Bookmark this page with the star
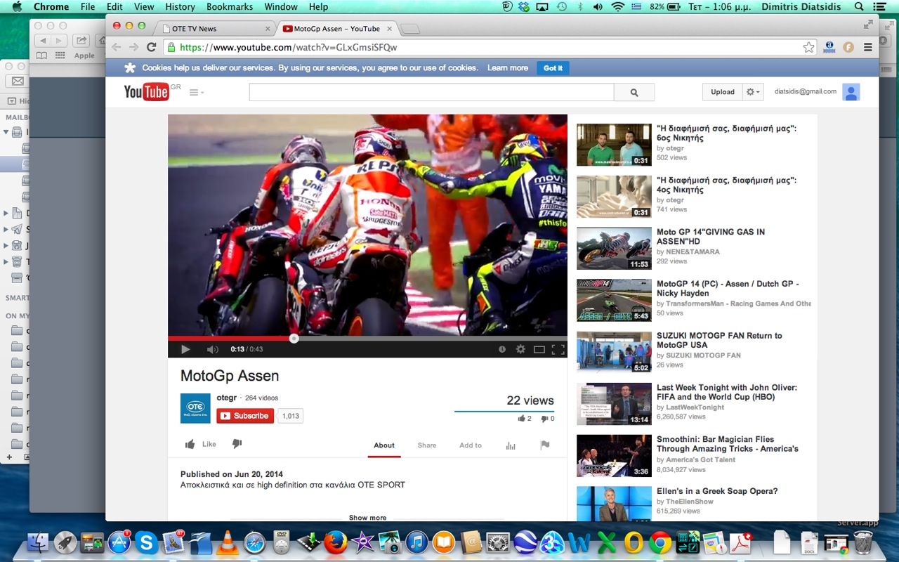 click(809, 47)
